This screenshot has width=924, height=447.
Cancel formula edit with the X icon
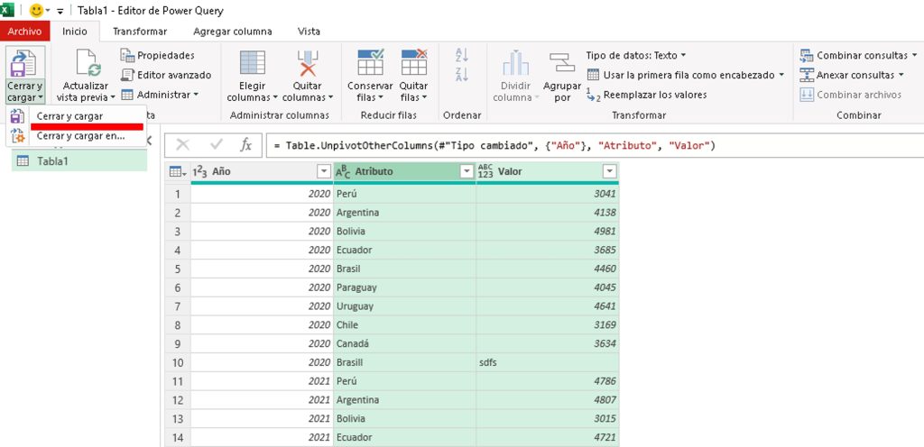tap(182, 145)
